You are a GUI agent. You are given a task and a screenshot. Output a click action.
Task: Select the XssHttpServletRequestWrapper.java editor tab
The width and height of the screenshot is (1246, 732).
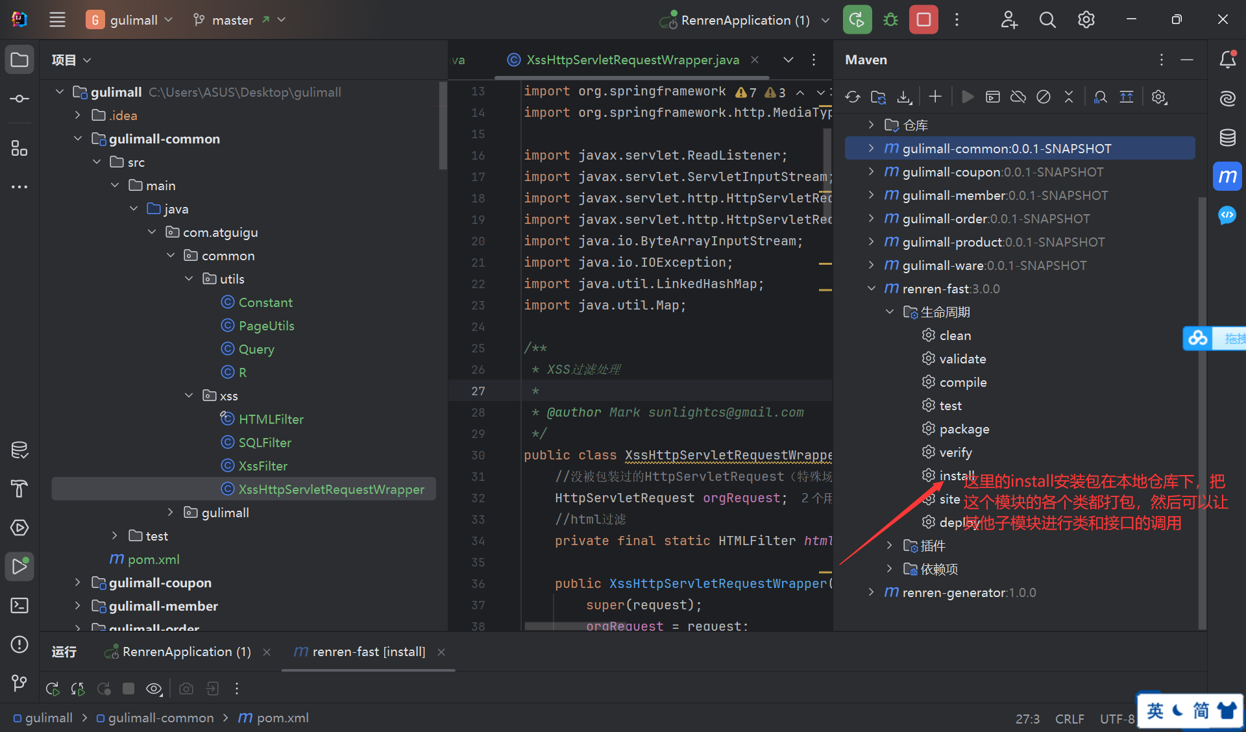click(x=632, y=60)
